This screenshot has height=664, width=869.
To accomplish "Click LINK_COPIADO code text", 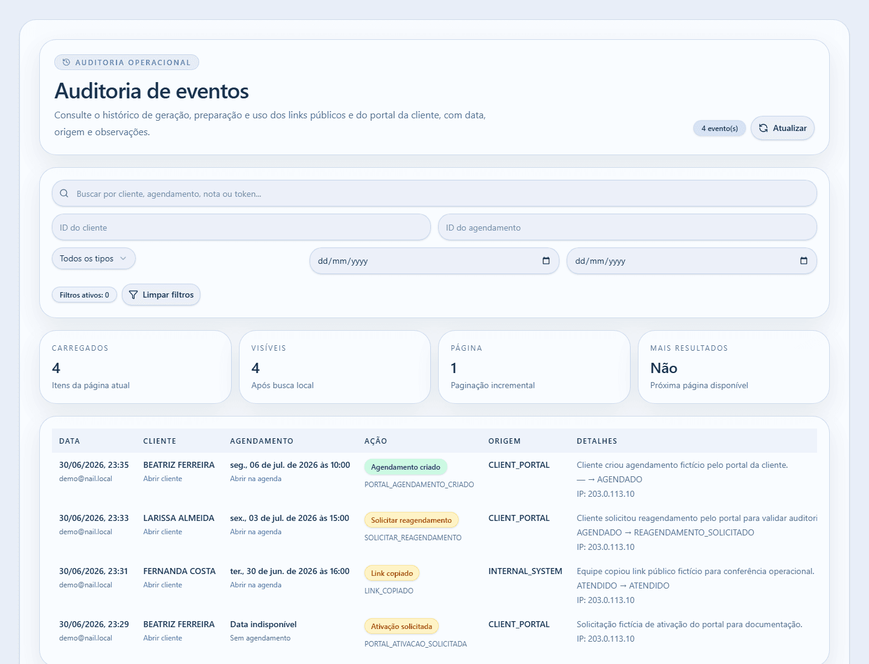I will tap(389, 591).
